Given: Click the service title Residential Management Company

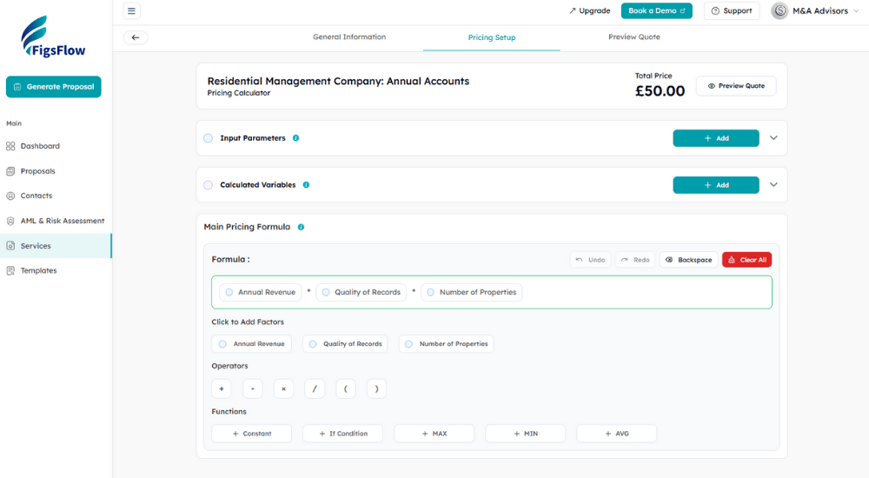Looking at the screenshot, I should click(338, 81).
